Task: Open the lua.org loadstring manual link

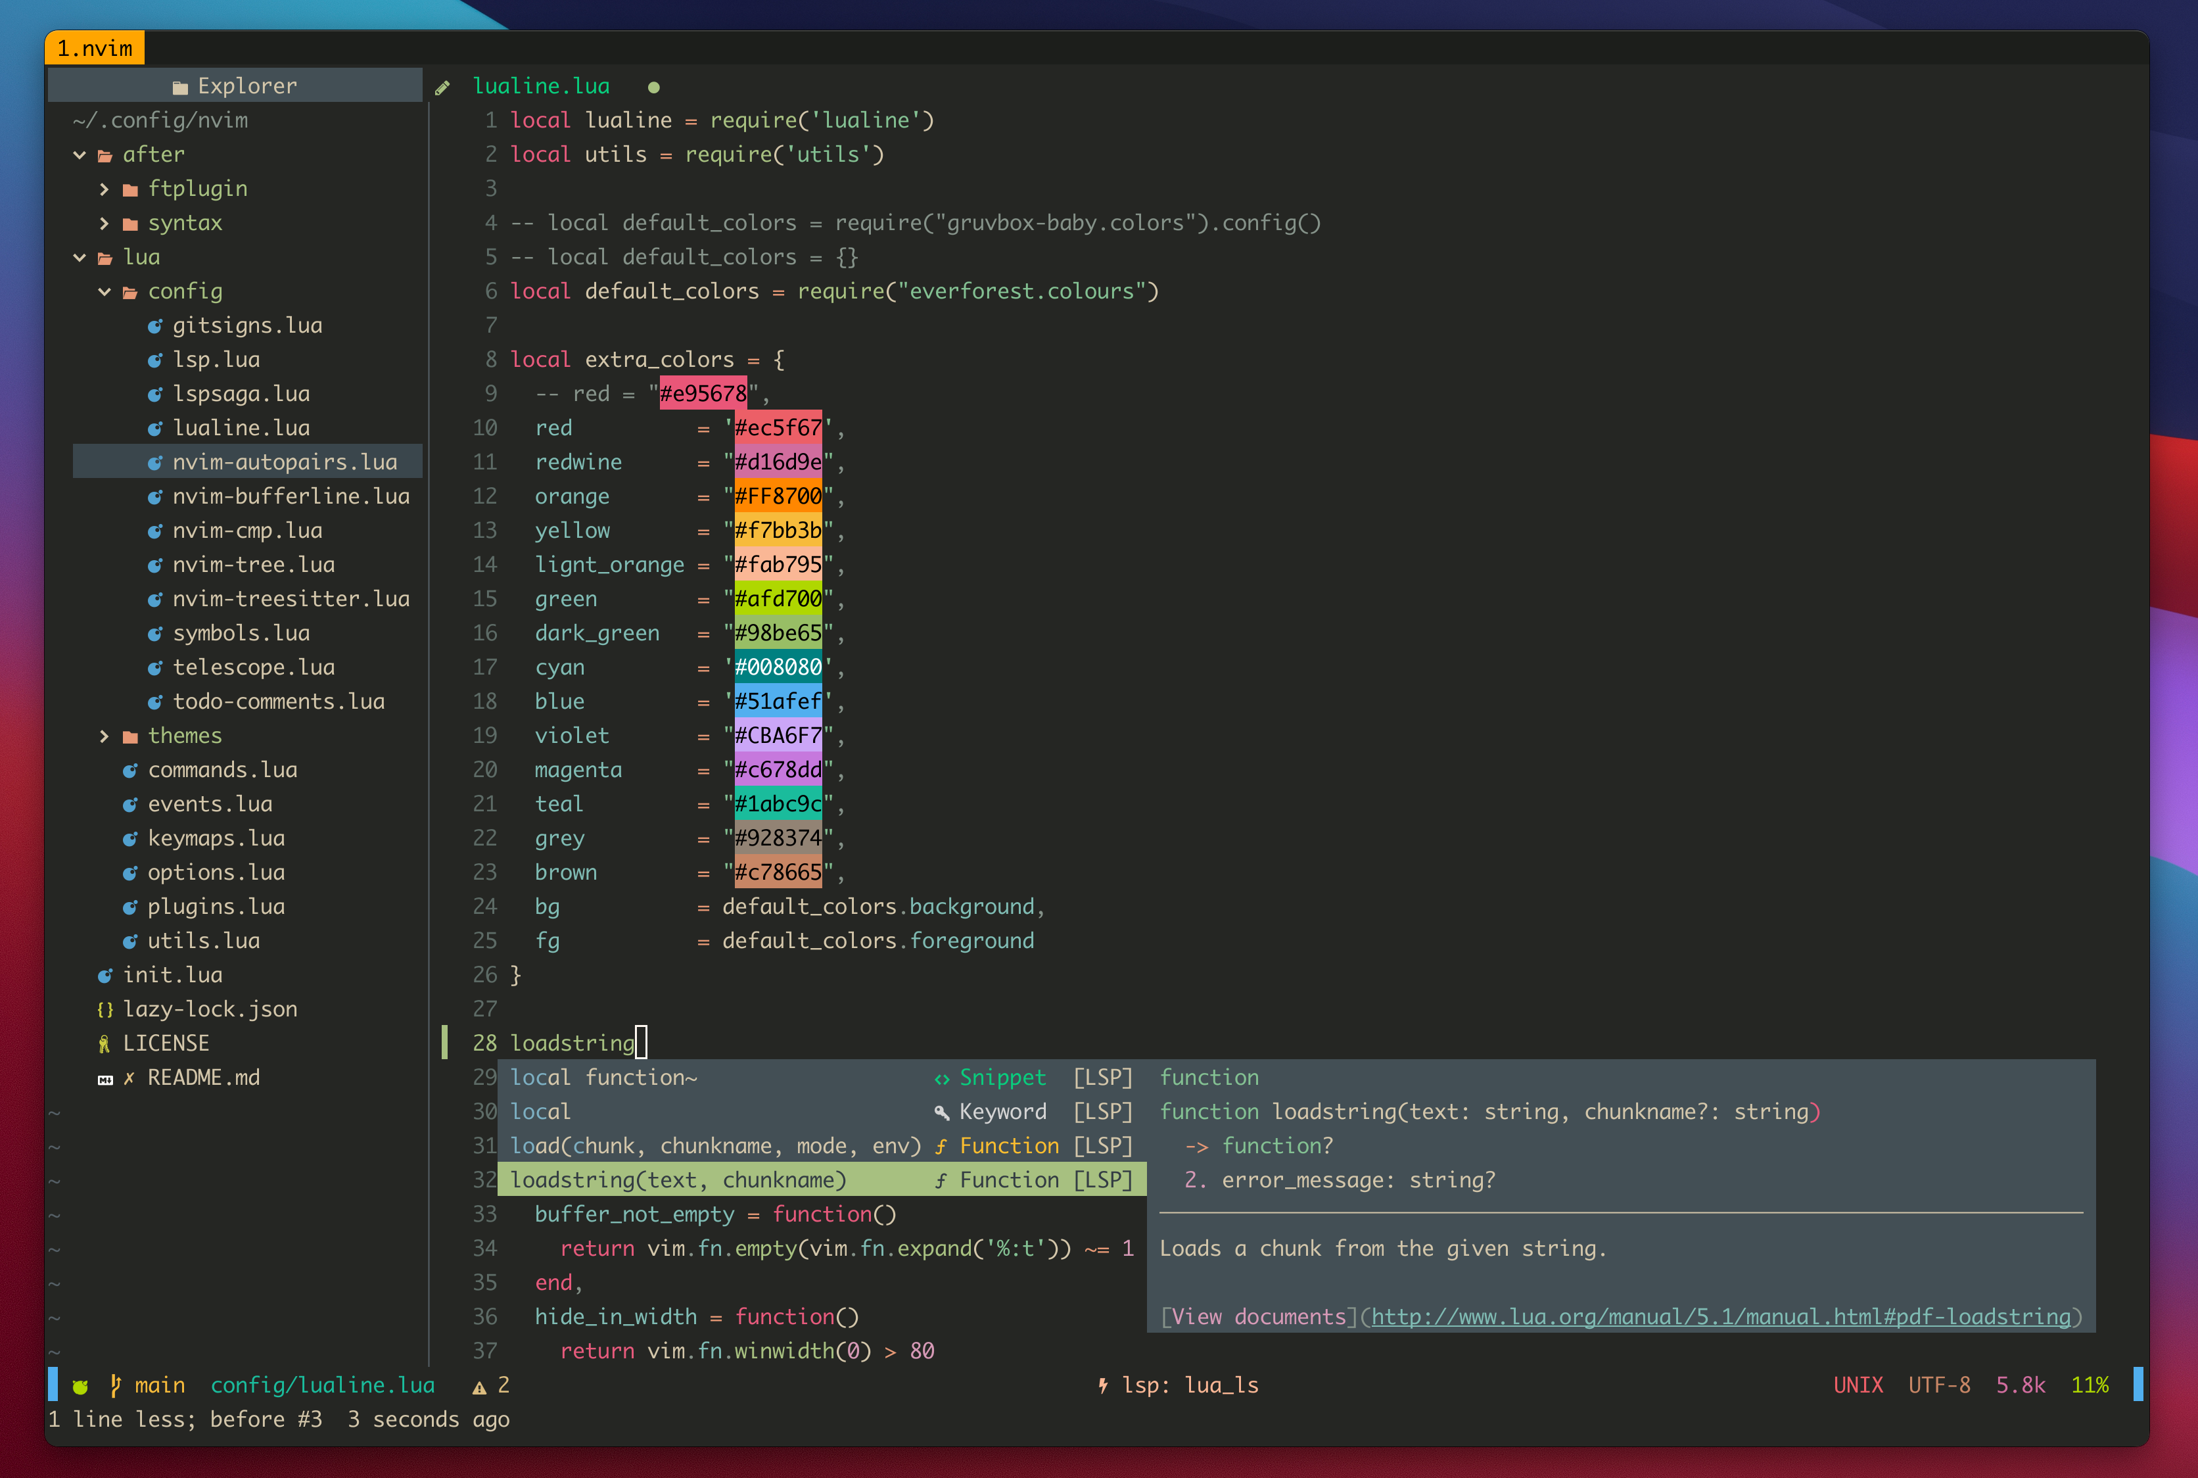Action: 1720,1317
